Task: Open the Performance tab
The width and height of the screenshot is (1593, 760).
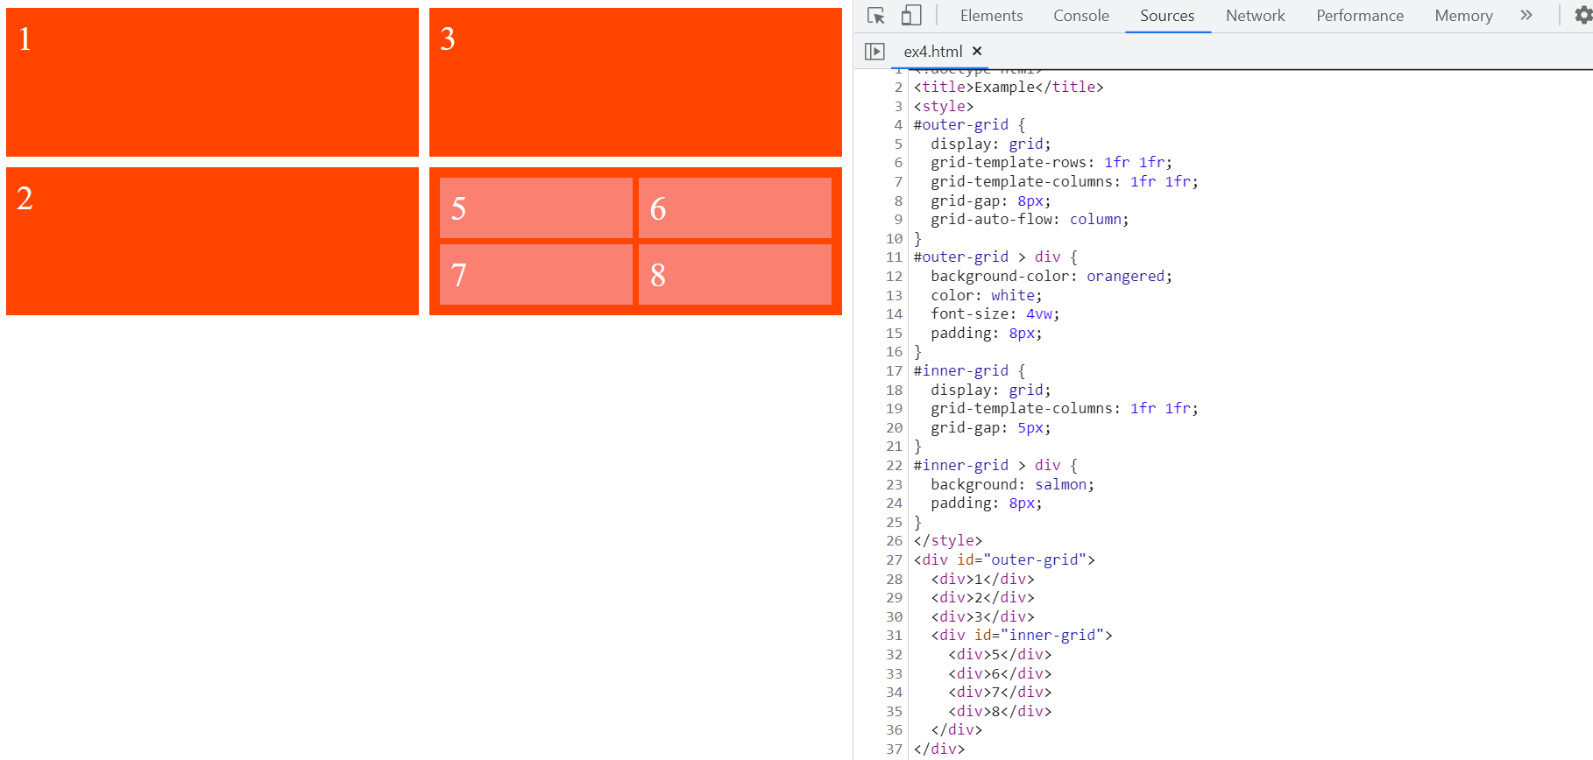Action: 1359,16
